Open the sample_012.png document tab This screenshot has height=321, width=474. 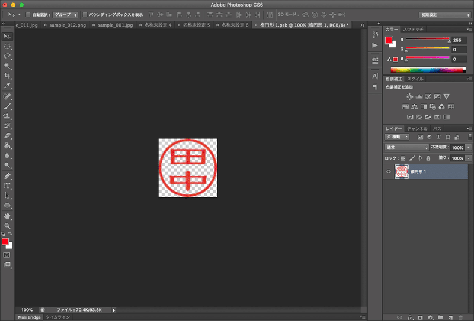(68, 25)
